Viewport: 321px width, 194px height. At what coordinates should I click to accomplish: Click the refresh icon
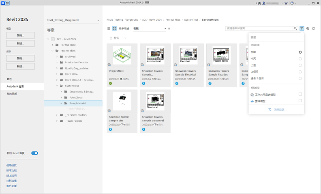pyautogui.click(x=313, y=28)
